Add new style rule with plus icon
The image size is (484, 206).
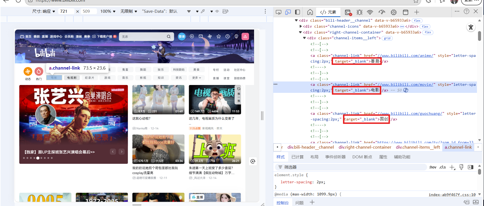click(452, 167)
